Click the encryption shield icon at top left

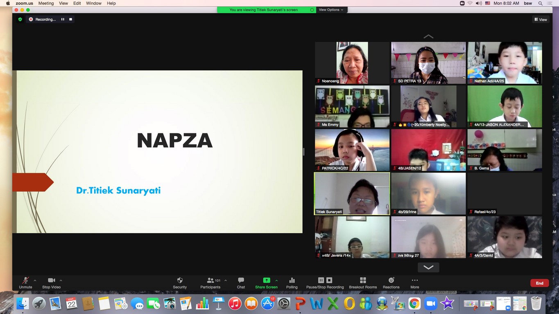pyautogui.click(x=20, y=19)
